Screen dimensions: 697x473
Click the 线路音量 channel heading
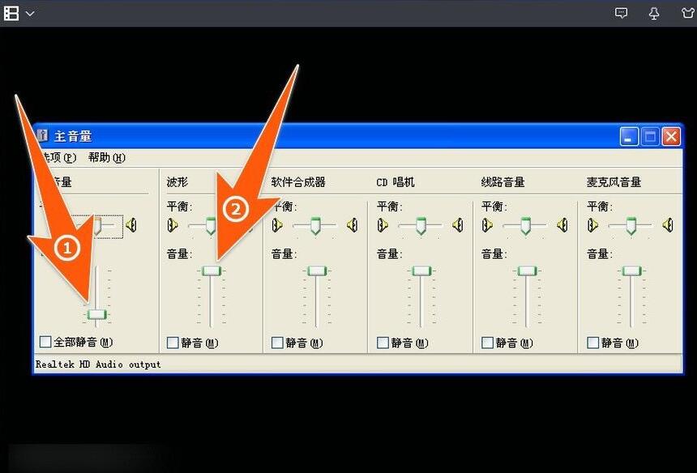pyautogui.click(x=502, y=182)
